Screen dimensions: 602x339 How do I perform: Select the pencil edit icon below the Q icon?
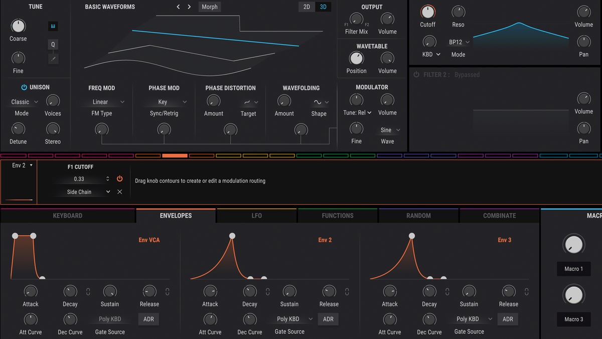click(x=53, y=59)
